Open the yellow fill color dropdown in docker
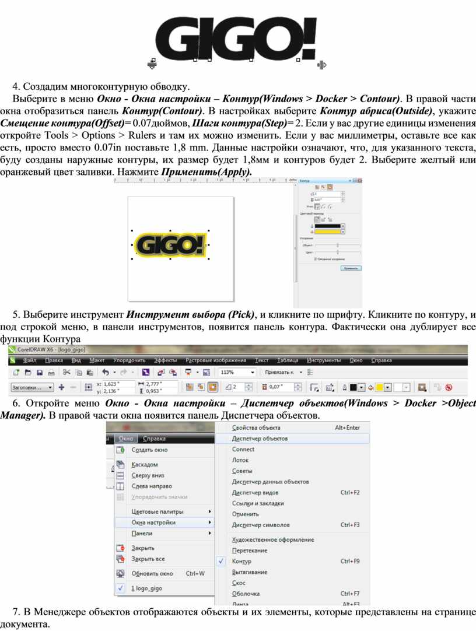Image resolution: width=476 pixels, height=631 pixels. click(343, 232)
